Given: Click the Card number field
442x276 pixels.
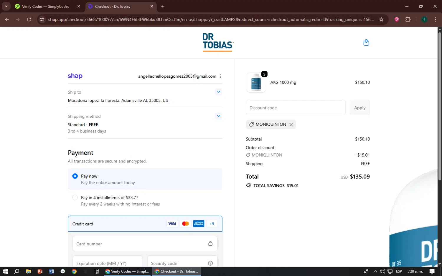Looking at the screenshot, I should [145, 244].
